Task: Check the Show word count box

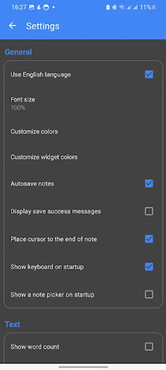Action: point(149,347)
